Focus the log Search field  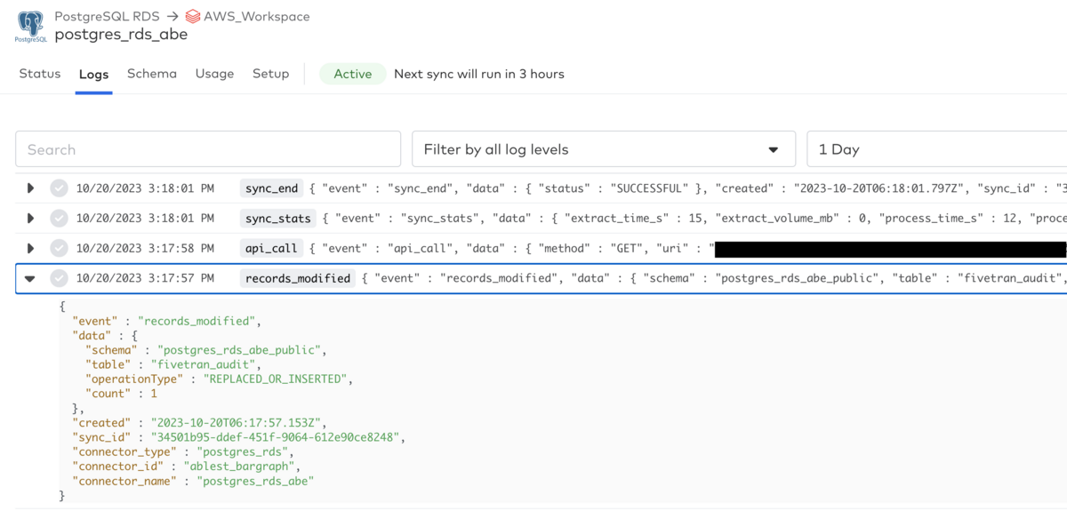pyautogui.click(x=208, y=149)
